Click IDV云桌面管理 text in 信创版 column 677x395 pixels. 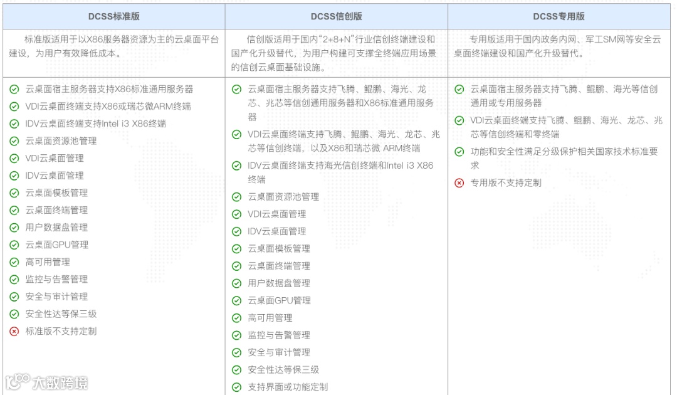click(x=277, y=232)
